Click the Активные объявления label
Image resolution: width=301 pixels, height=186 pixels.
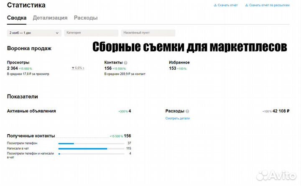point(31,111)
